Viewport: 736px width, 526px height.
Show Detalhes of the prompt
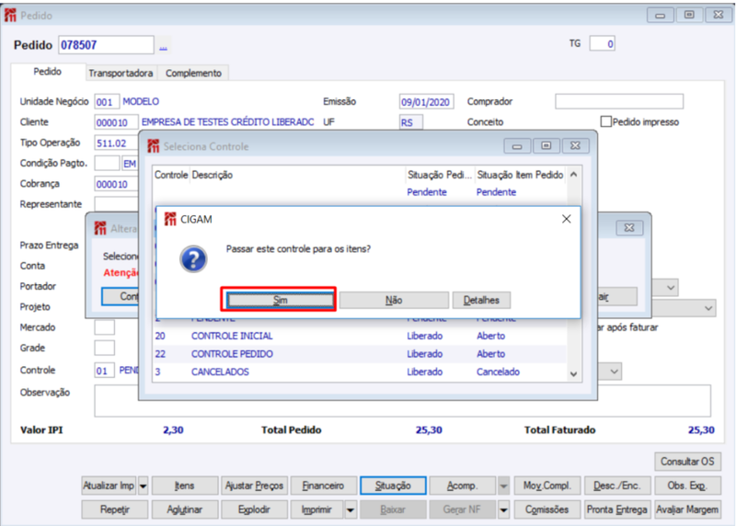point(481,301)
